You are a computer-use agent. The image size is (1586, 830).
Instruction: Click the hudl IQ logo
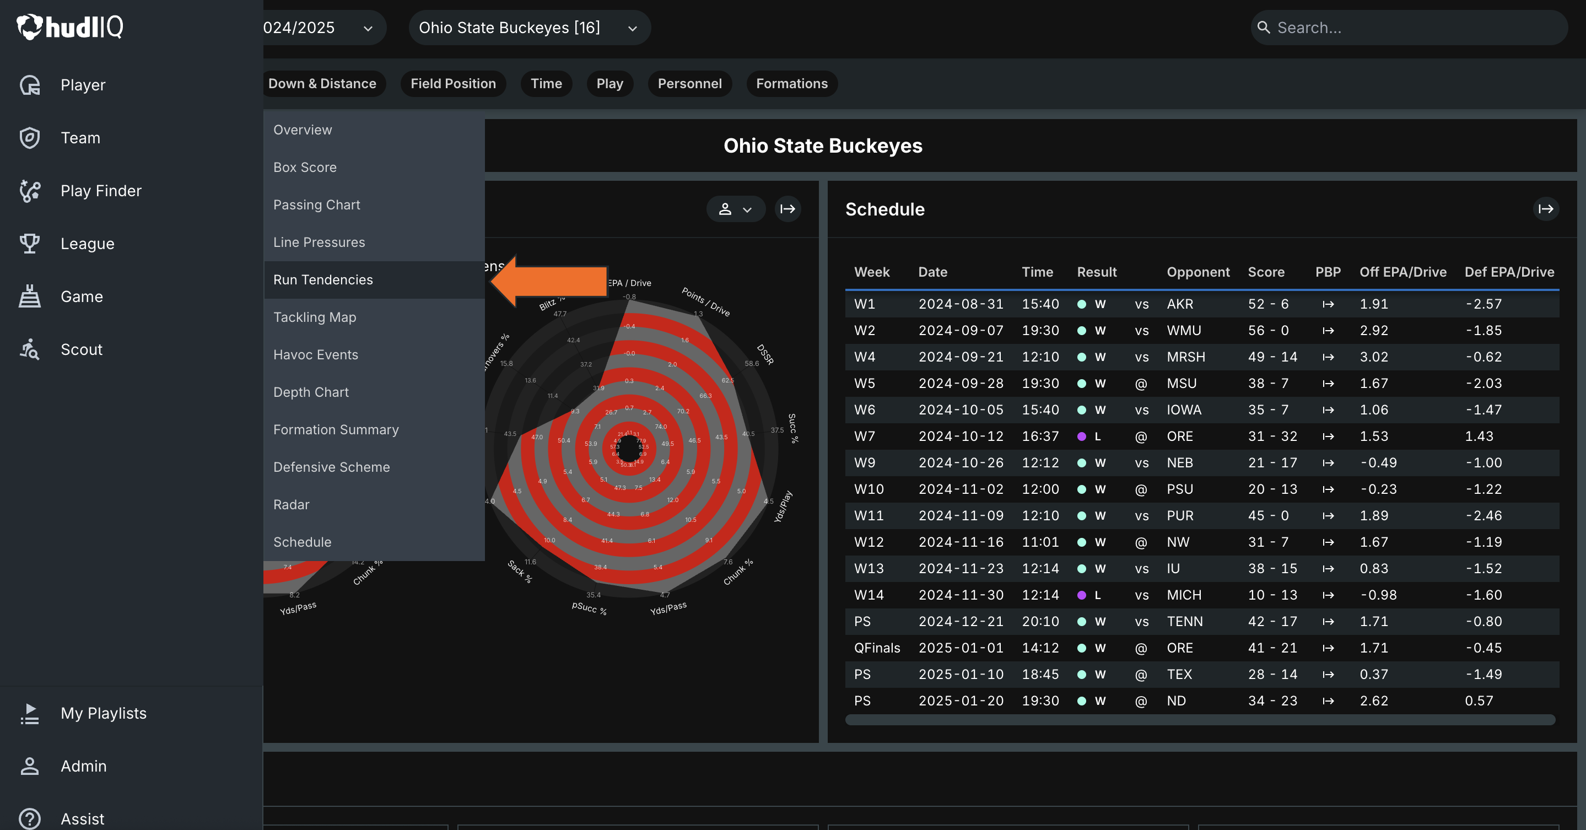coord(69,27)
